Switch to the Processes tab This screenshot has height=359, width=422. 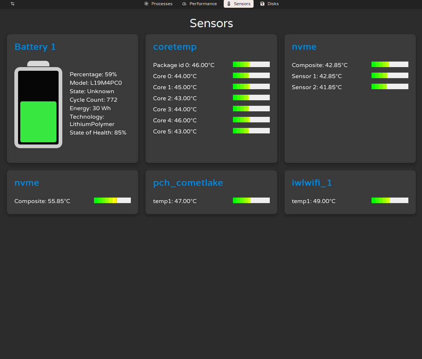[x=161, y=4]
